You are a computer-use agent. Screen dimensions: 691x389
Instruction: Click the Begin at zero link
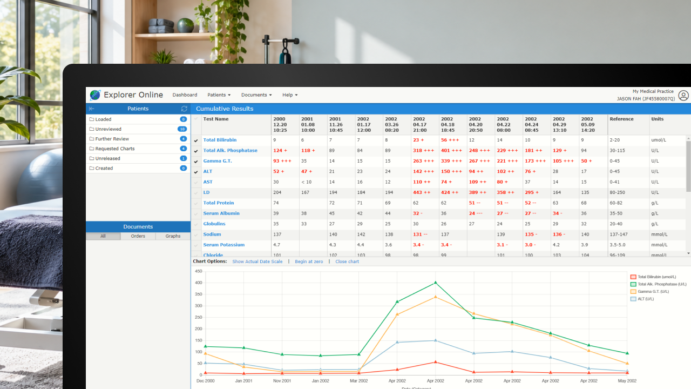tap(309, 261)
